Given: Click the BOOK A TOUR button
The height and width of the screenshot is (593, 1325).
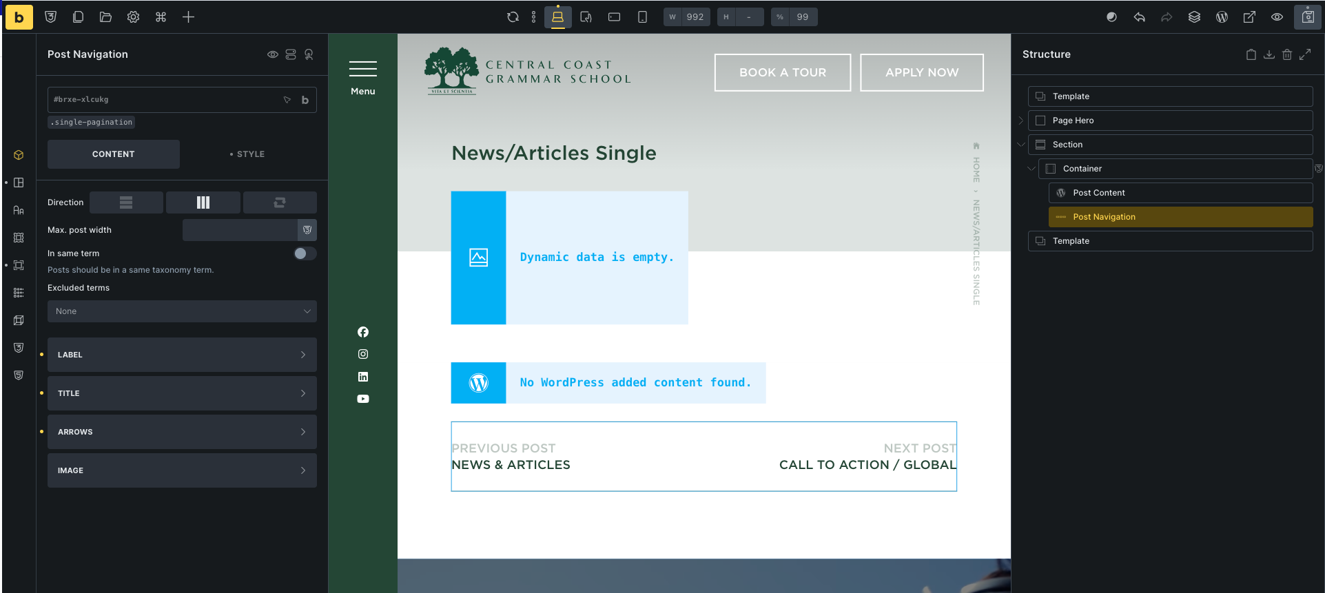Looking at the screenshot, I should [x=782, y=72].
